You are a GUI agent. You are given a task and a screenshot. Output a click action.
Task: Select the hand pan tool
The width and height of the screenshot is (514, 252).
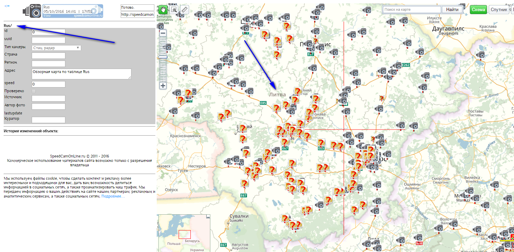(x=163, y=10)
